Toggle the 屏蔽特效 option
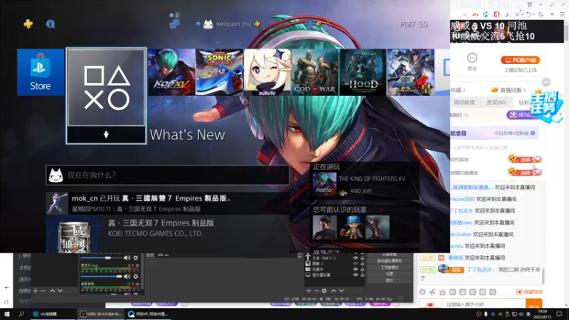This screenshot has width=569, height=320. [x=529, y=292]
